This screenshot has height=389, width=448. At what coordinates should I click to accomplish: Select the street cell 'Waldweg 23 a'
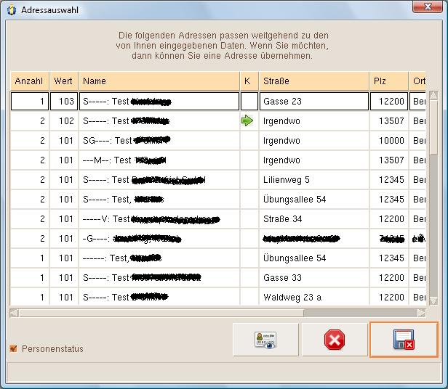pos(314,297)
